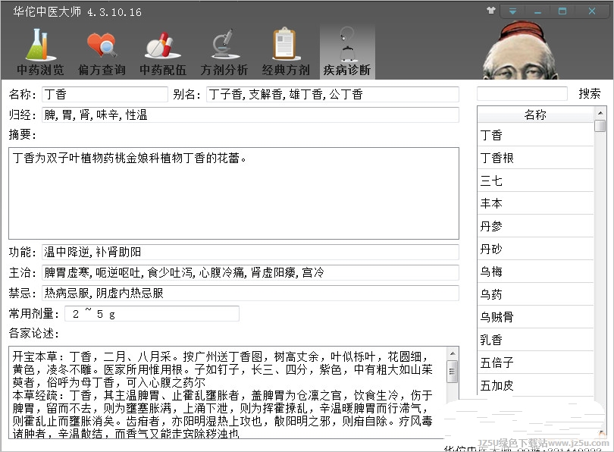Viewport: 614px width, 452px height.
Task: Open the 疾病诊断 stethoscope icon
Action: pos(347,52)
